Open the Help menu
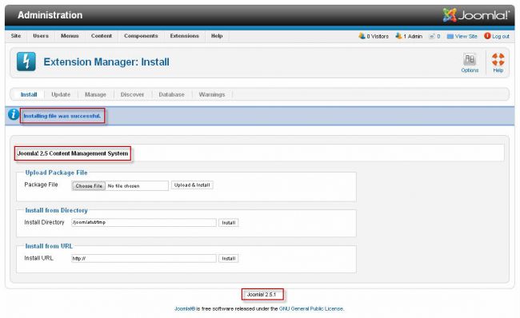The image size is (520, 318). pyautogui.click(x=217, y=36)
